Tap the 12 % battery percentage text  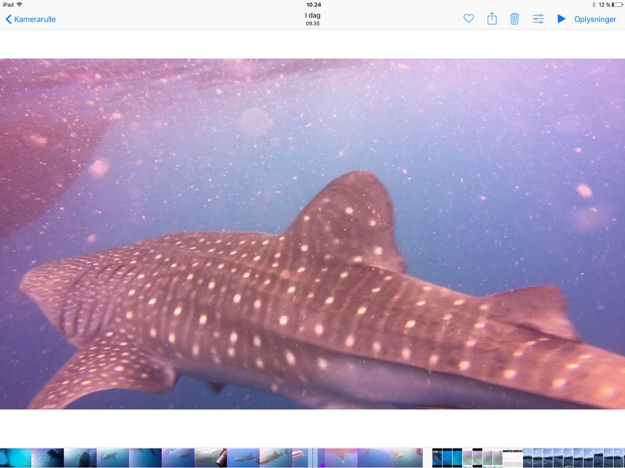604,5
